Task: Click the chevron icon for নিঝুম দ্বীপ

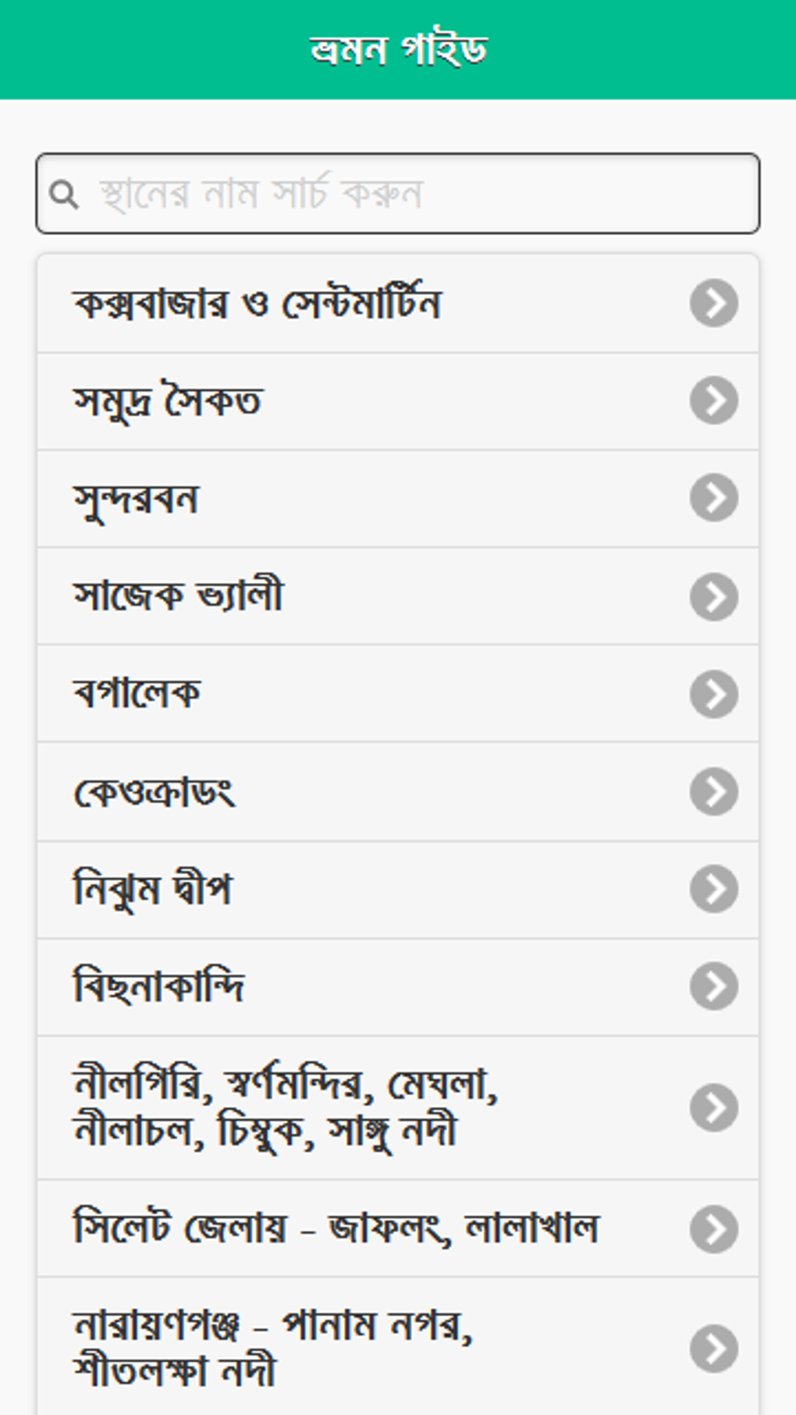Action: coord(713,889)
